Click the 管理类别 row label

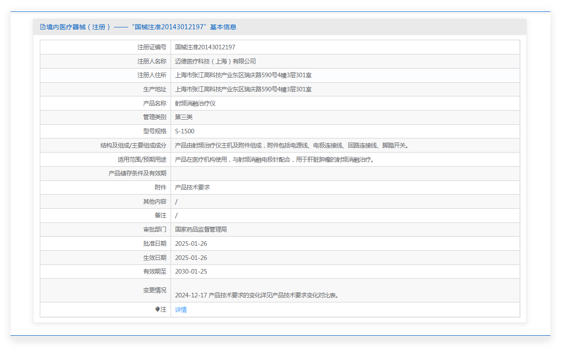tap(155, 117)
